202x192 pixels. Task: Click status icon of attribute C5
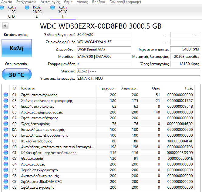point(6,170)
